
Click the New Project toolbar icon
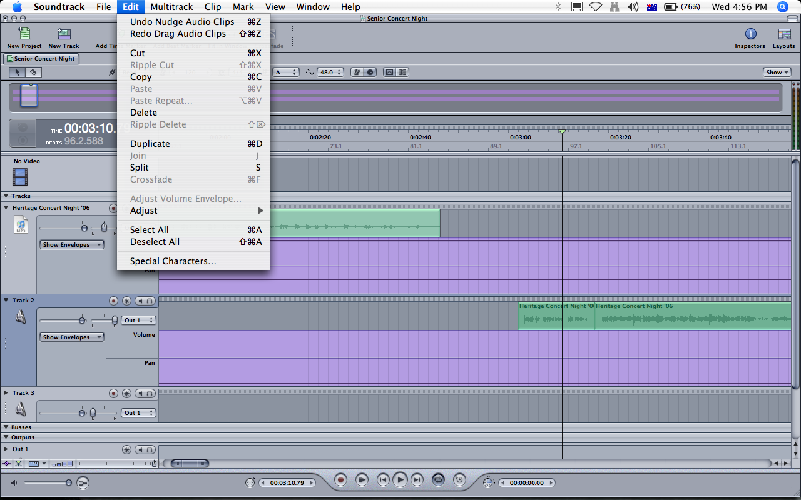pos(24,34)
